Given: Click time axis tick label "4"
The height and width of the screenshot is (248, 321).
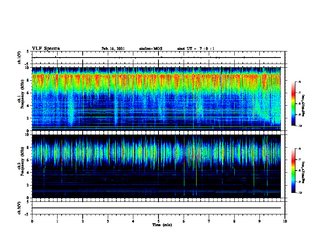Looking at the screenshot, I should click(133, 221).
